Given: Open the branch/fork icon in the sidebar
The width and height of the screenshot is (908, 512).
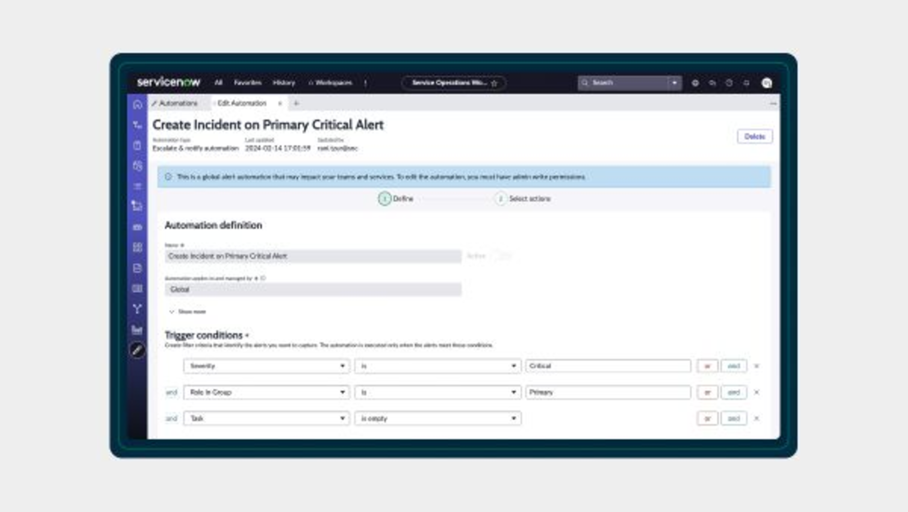Looking at the screenshot, I should [137, 309].
